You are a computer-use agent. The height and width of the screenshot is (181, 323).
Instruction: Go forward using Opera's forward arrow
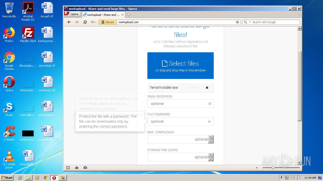77,22
